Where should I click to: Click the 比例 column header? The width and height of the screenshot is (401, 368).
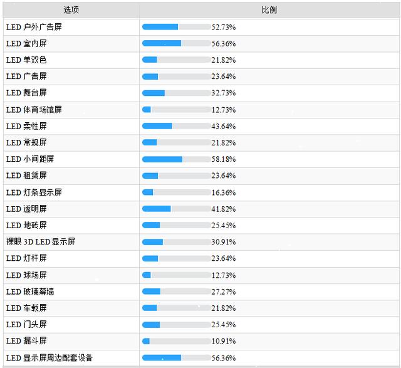pyautogui.click(x=269, y=11)
